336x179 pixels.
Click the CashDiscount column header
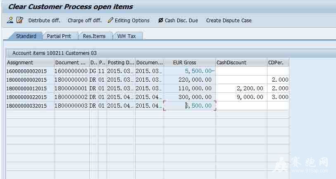(241, 63)
